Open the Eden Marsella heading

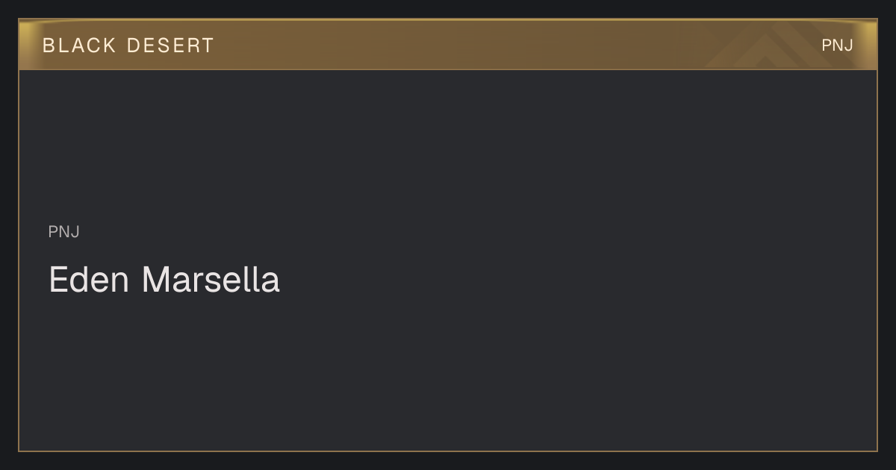click(164, 280)
